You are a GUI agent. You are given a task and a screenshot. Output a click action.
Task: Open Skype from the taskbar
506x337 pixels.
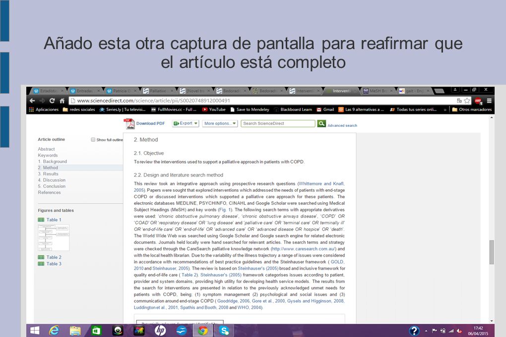click(224, 331)
